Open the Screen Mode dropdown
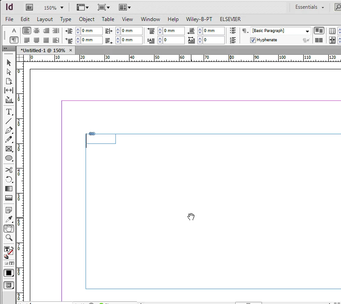 [x=104, y=7]
